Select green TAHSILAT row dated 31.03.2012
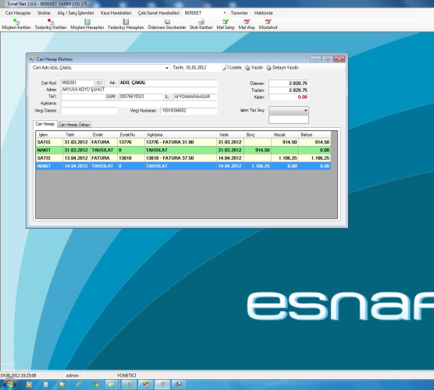Image resolution: width=434 pixels, height=390 pixels. (183, 151)
